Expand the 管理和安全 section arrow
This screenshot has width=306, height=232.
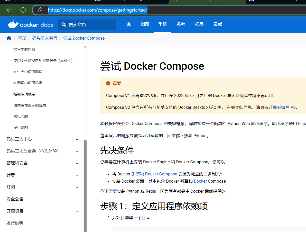[77, 164]
